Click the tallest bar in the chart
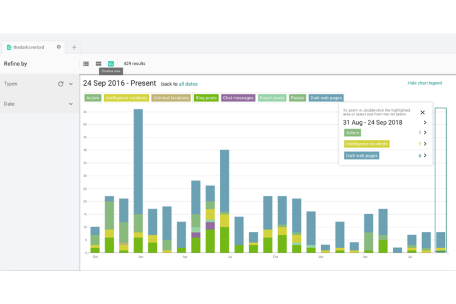 [x=138, y=164]
